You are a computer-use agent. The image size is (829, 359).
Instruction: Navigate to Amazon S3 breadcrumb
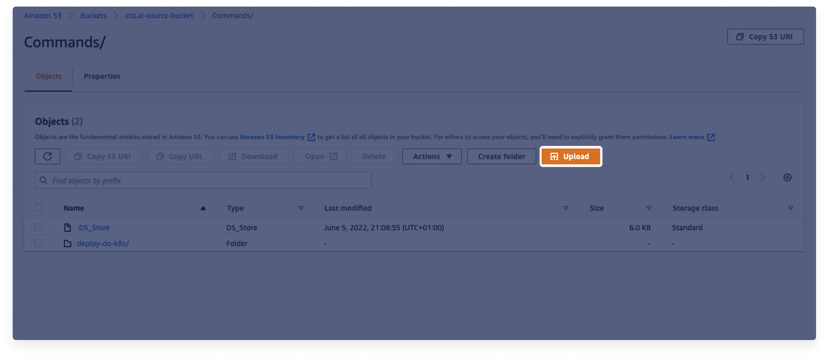tap(42, 16)
